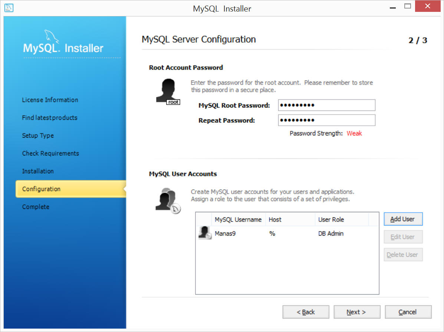Click the MySQL Server Configuration title
This screenshot has width=444, height=332.
[199, 39]
